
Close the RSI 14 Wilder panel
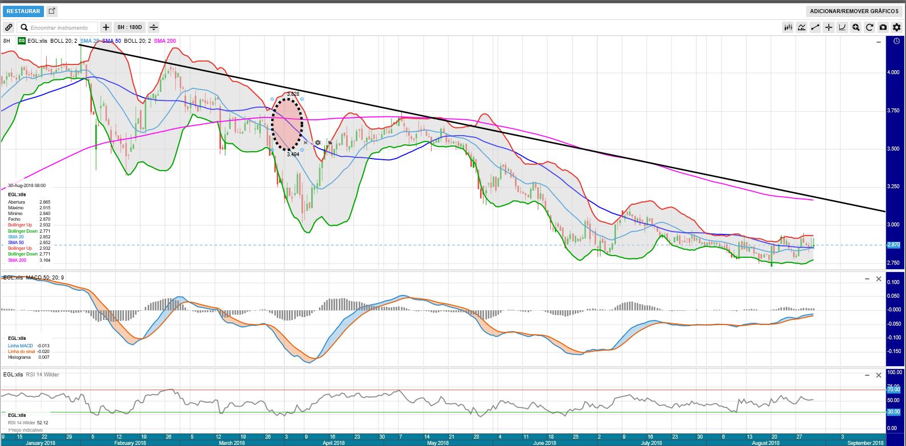pos(879,375)
